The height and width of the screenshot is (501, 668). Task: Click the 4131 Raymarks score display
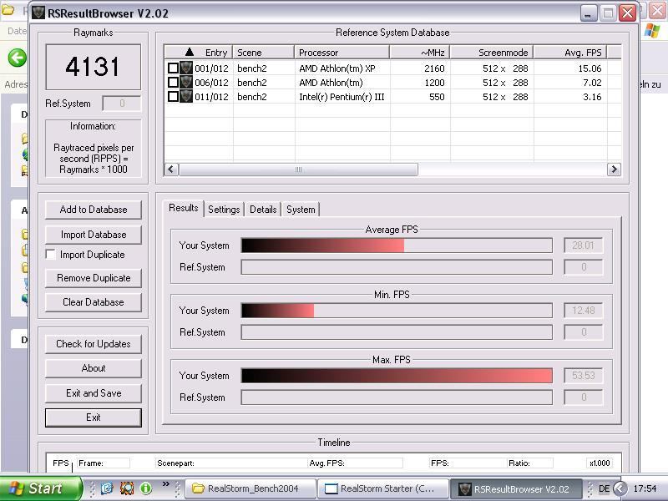(x=94, y=67)
